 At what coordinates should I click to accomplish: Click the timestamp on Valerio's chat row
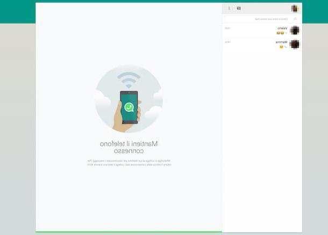(x=227, y=28)
